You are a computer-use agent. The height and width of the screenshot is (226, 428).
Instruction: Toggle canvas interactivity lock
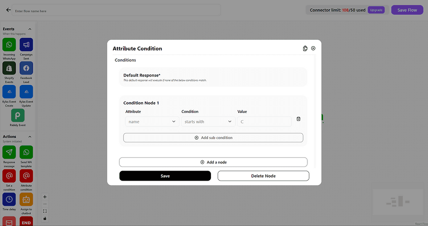[45, 218]
